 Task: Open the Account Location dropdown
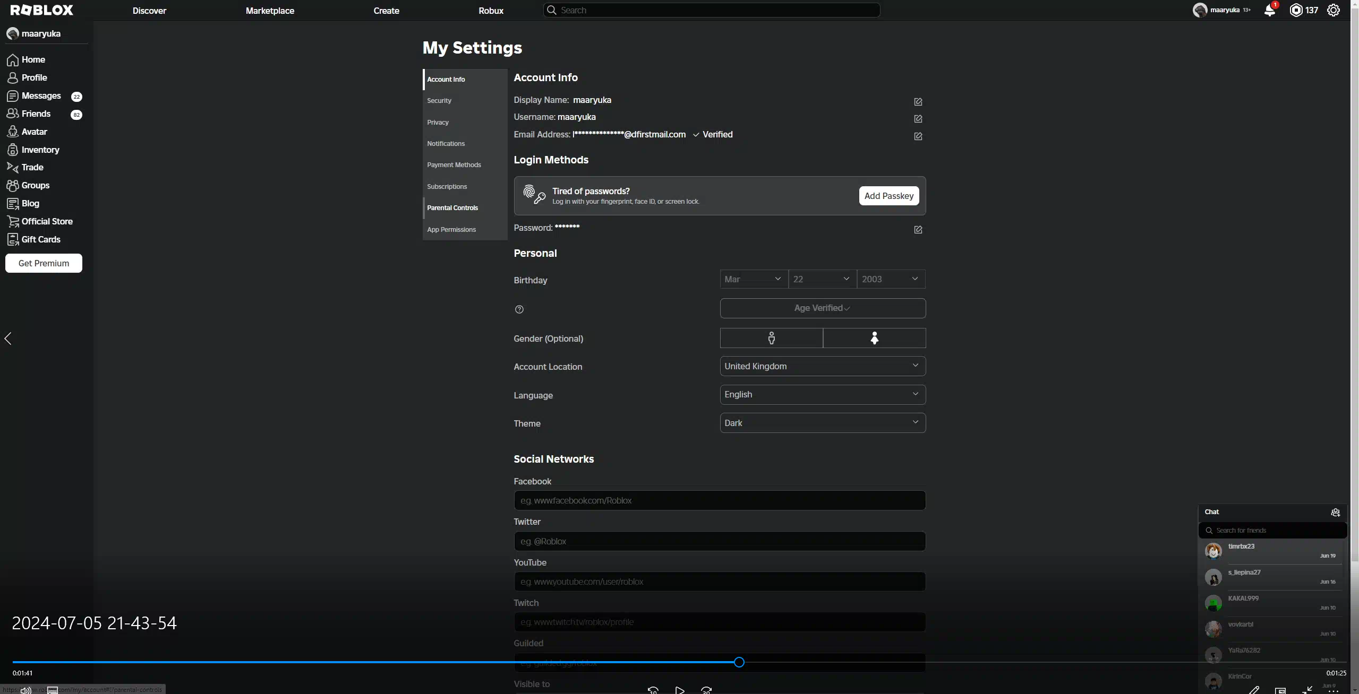click(x=823, y=366)
